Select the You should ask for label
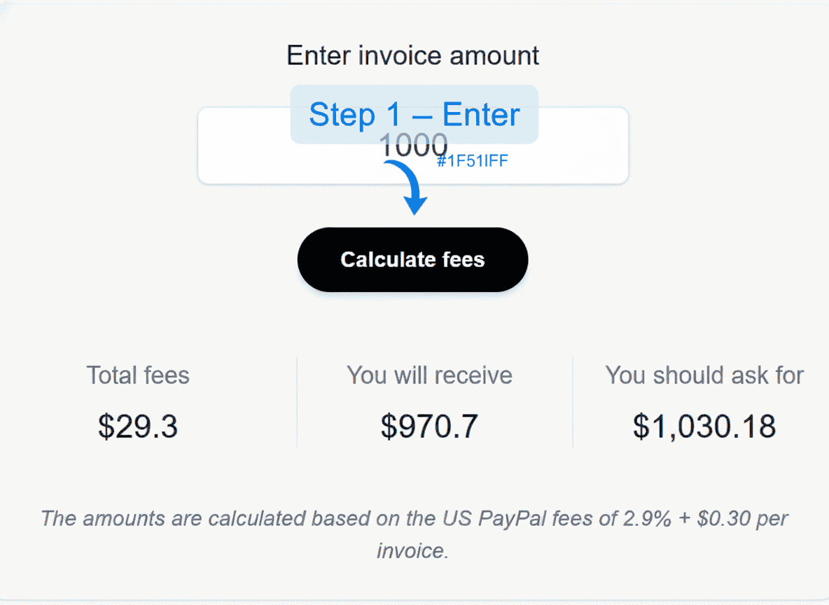 (704, 375)
